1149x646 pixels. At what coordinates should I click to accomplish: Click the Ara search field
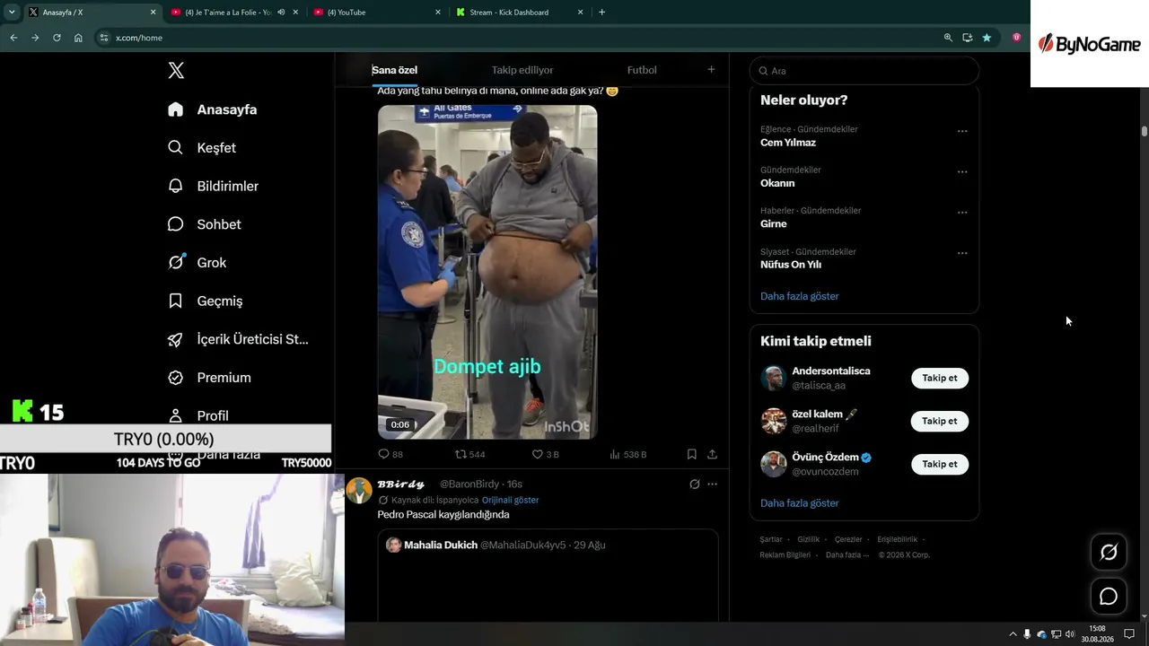coord(864,71)
